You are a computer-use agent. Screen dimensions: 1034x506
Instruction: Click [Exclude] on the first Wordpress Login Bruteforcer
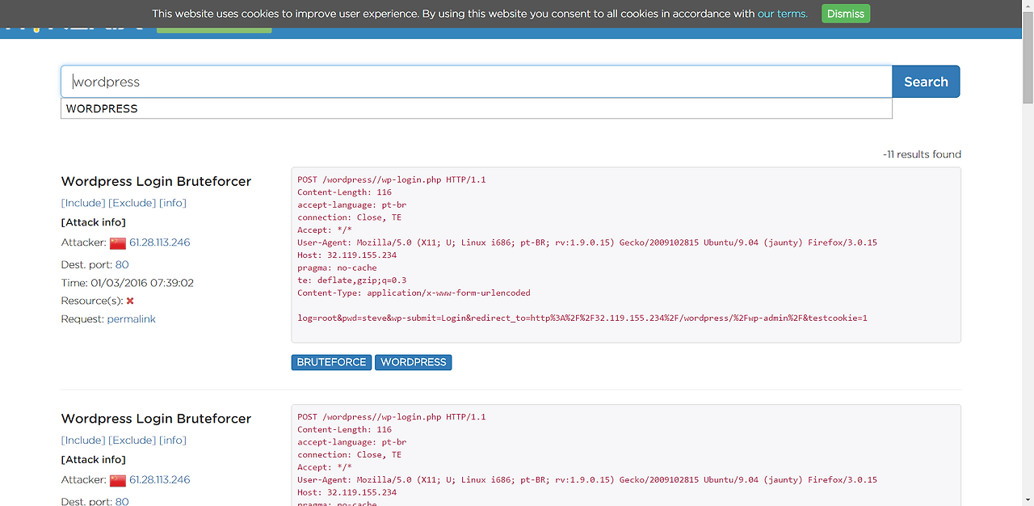pyautogui.click(x=132, y=203)
